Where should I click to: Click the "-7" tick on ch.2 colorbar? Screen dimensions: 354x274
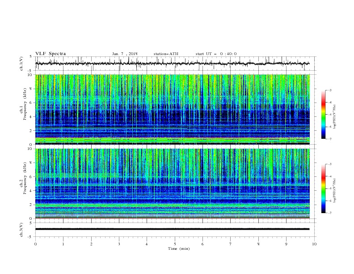[329, 213]
